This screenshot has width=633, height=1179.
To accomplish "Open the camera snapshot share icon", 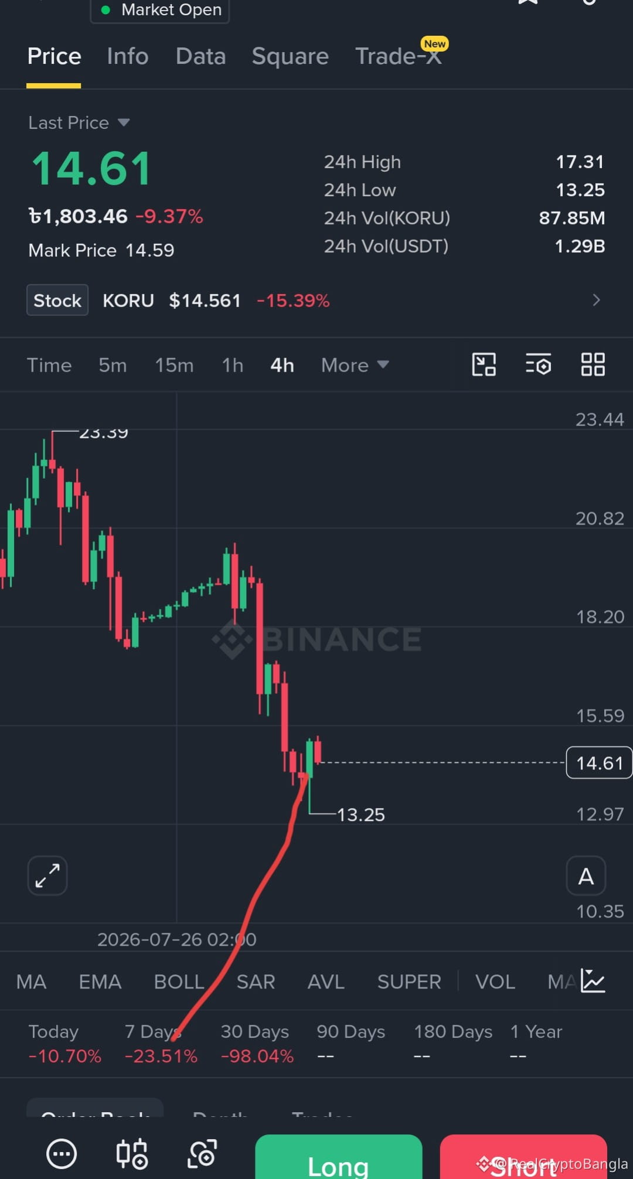I will pyautogui.click(x=202, y=1154).
